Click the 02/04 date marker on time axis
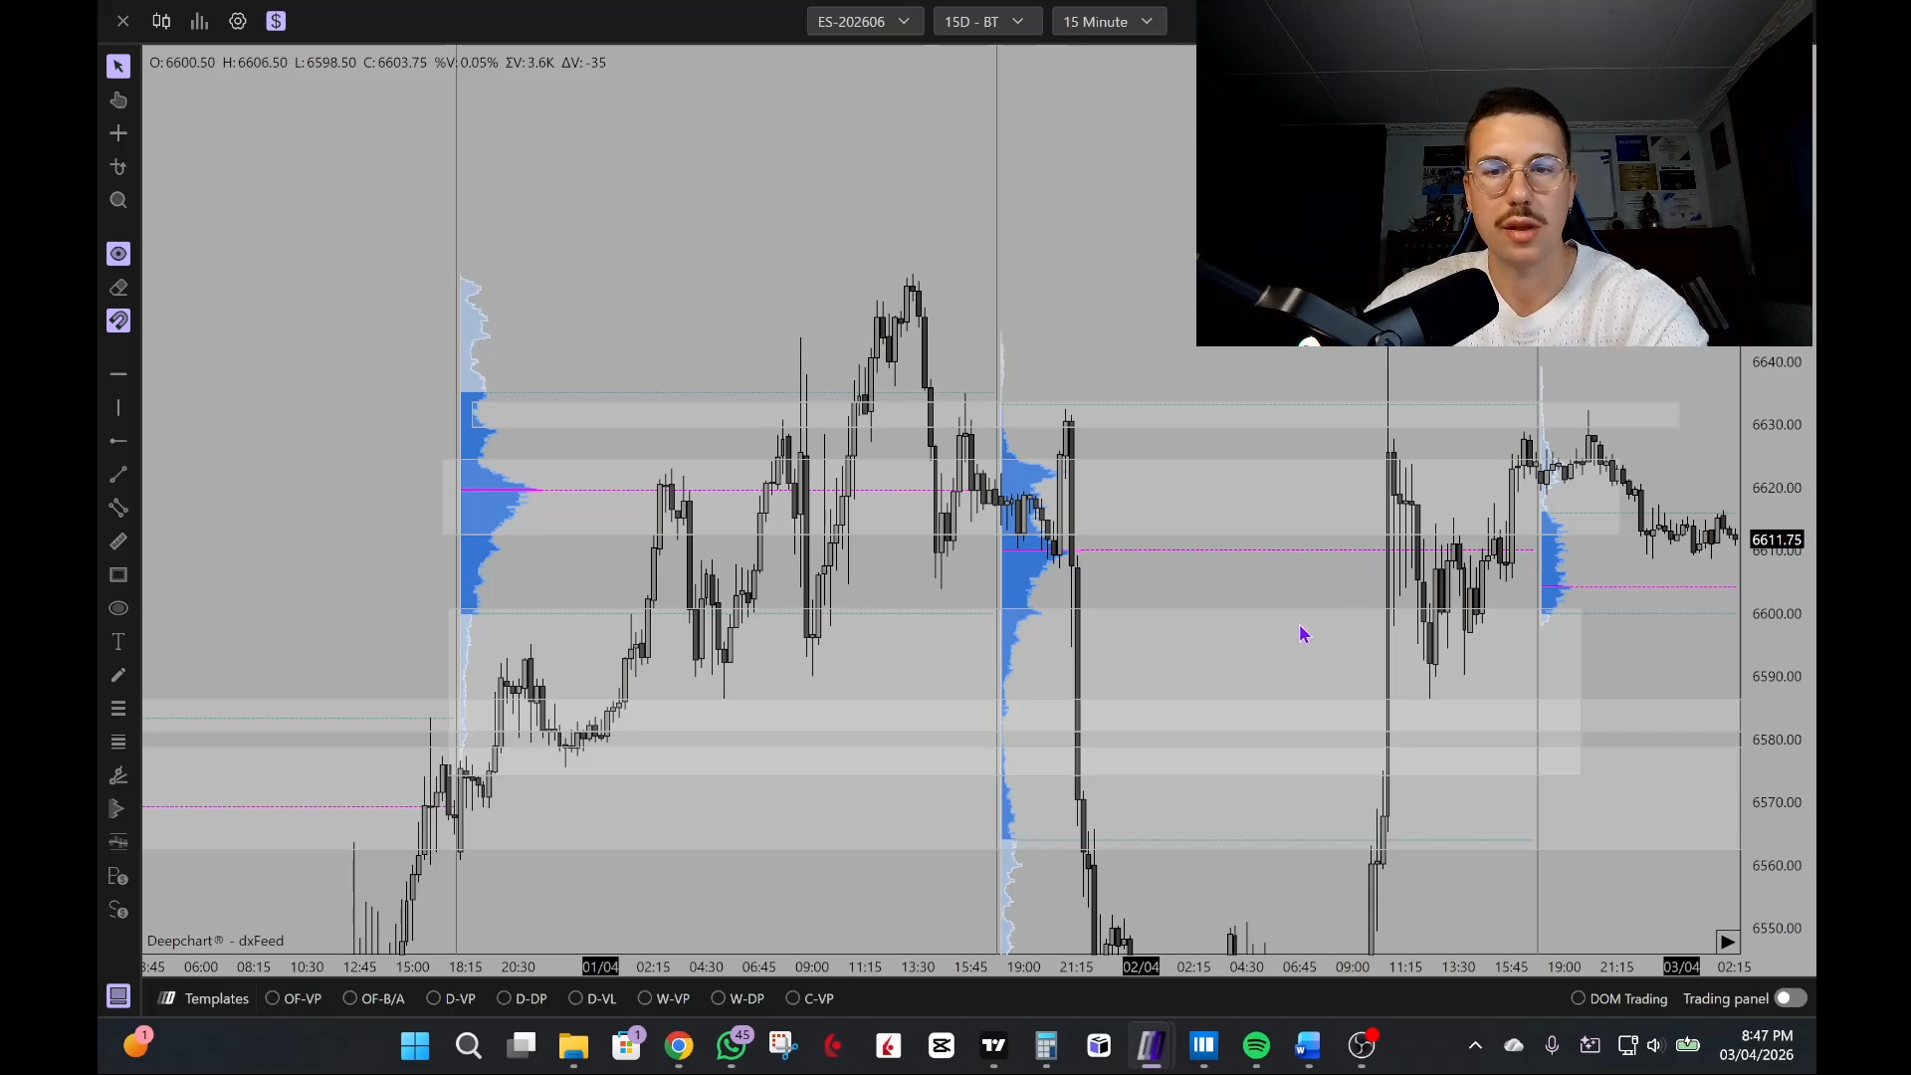The height and width of the screenshot is (1075, 1911). (1141, 967)
